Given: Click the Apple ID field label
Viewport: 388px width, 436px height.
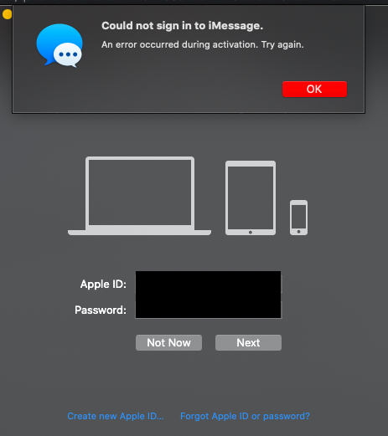Looking at the screenshot, I should [x=103, y=285].
